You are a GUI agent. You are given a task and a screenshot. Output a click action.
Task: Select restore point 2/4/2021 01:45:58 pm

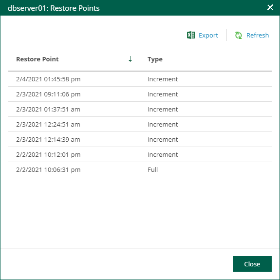(140, 79)
